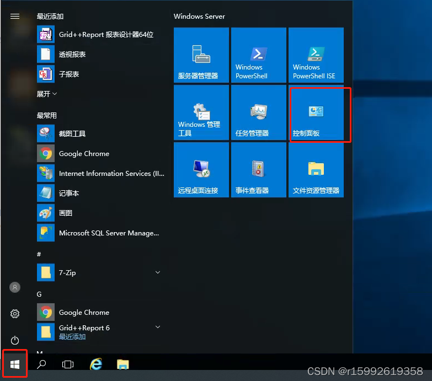Click the Grid++Report 报表设计器64位 label

click(x=106, y=34)
